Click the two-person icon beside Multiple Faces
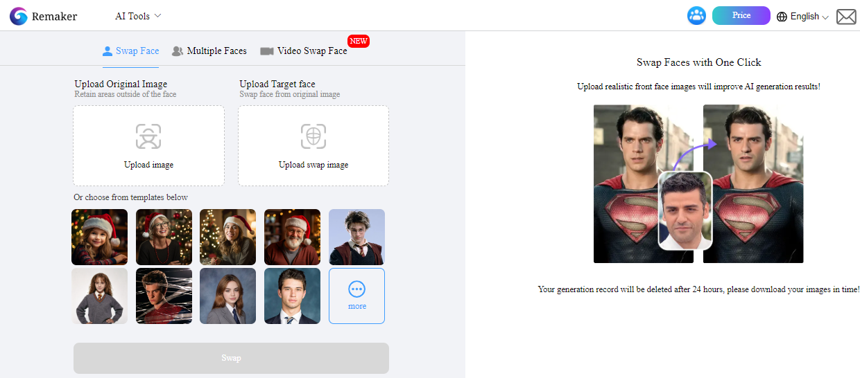The width and height of the screenshot is (860, 378). pyautogui.click(x=178, y=51)
